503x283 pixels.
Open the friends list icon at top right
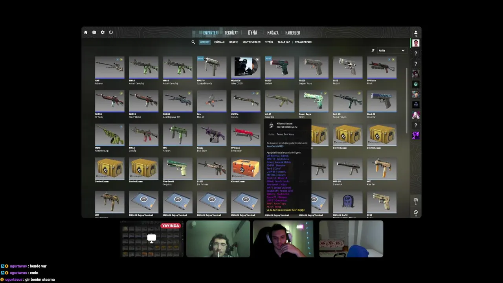(x=416, y=33)
